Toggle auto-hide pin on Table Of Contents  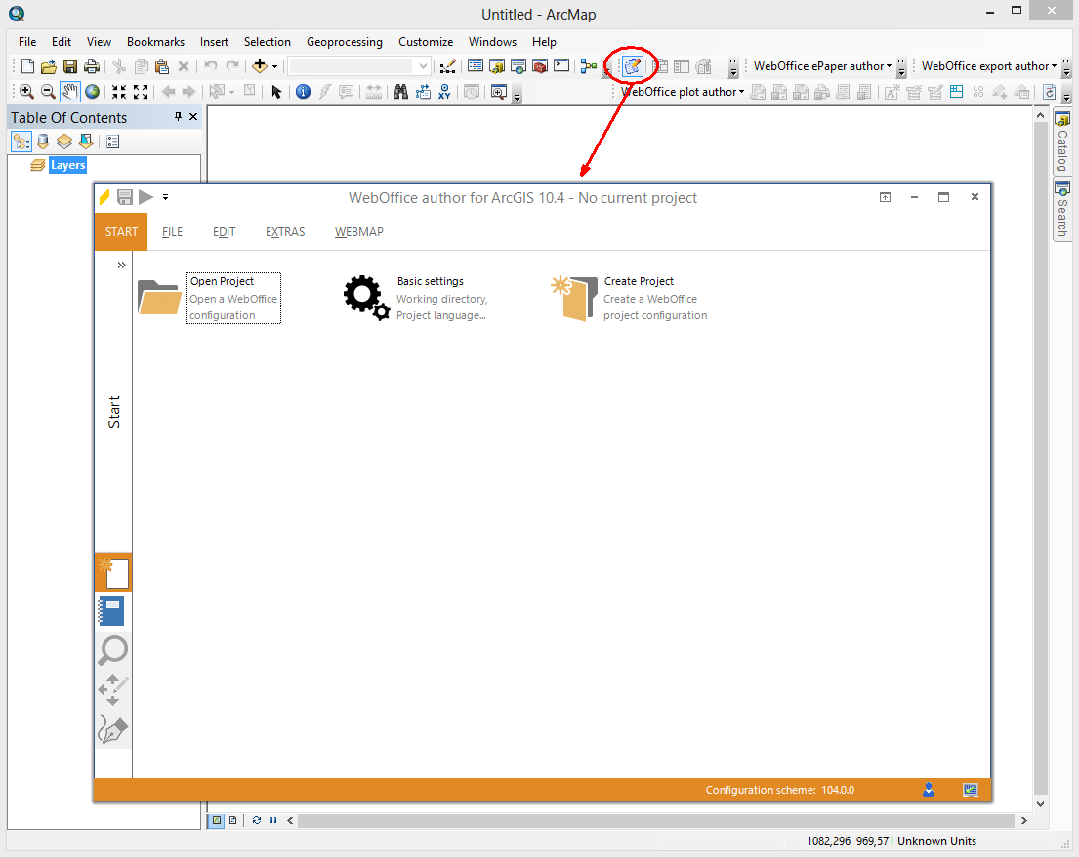point(176,117)
